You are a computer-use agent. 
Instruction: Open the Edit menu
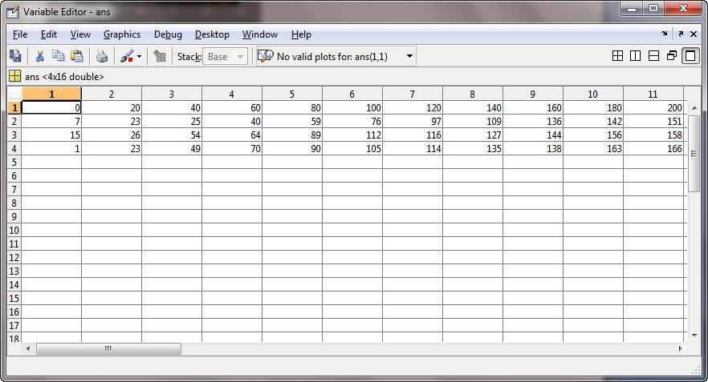[x=48, y=34]
